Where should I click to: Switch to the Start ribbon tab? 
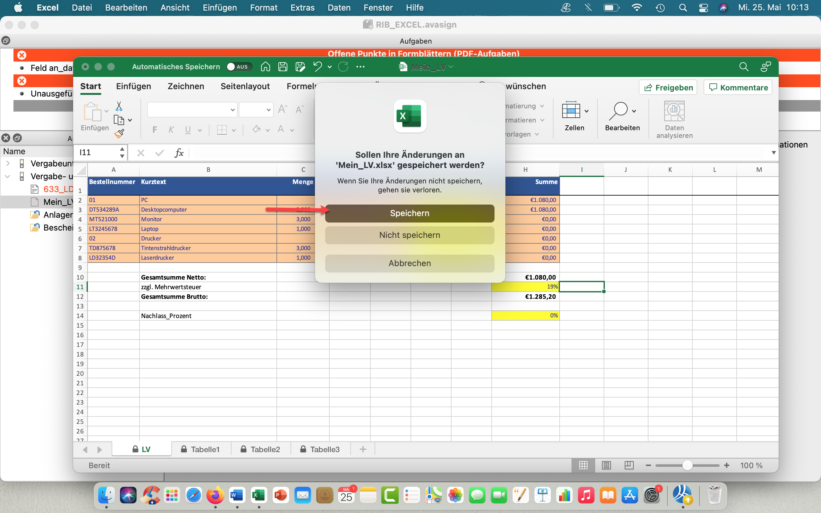pyautogui.click(x=90, y=86)
